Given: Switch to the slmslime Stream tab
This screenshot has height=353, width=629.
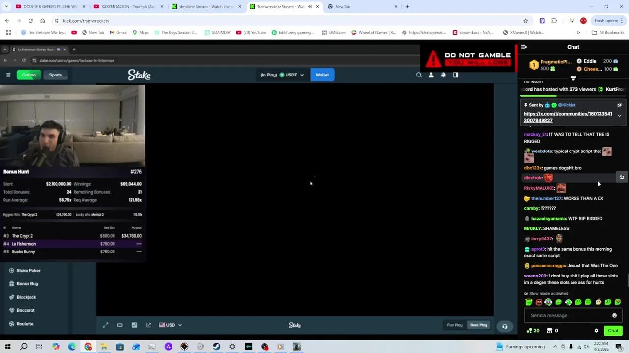Looking at the screenshot, I should [x=206, y=7].
